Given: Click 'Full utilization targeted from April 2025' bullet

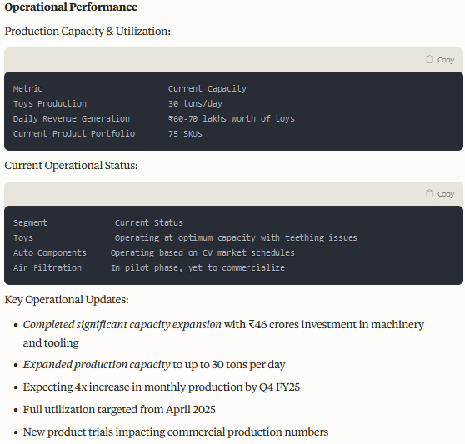Looking at the screenshot, I should pos(119,409).
